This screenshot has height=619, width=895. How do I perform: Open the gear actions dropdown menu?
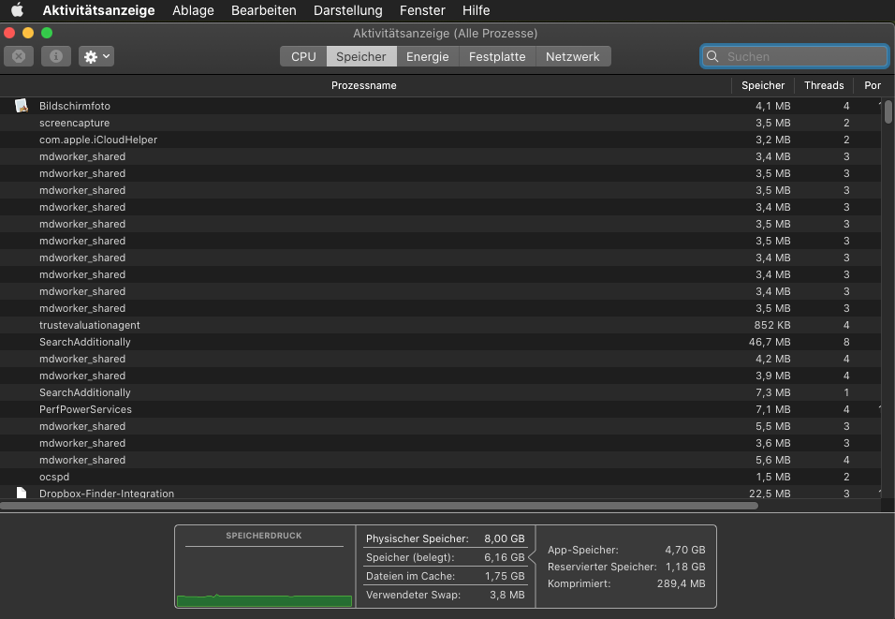click(x=96, y=56)
